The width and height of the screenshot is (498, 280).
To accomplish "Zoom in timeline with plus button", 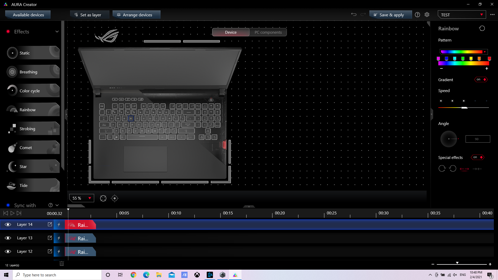I will coord(490,264).
